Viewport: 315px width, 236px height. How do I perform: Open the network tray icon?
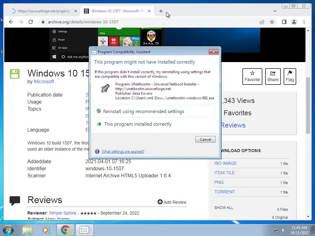tap(277, 230)
